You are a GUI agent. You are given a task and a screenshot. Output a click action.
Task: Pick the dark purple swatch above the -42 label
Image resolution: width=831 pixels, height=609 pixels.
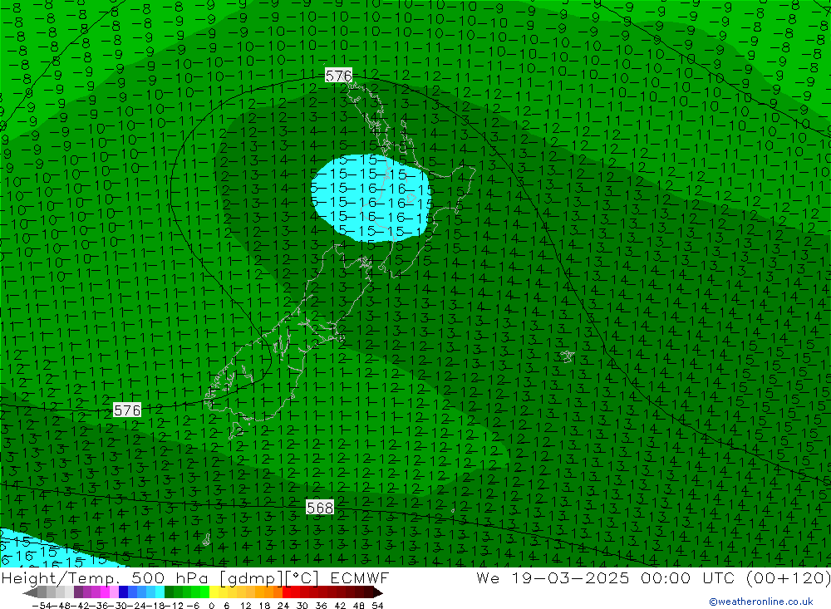click(x=78, y=592)
